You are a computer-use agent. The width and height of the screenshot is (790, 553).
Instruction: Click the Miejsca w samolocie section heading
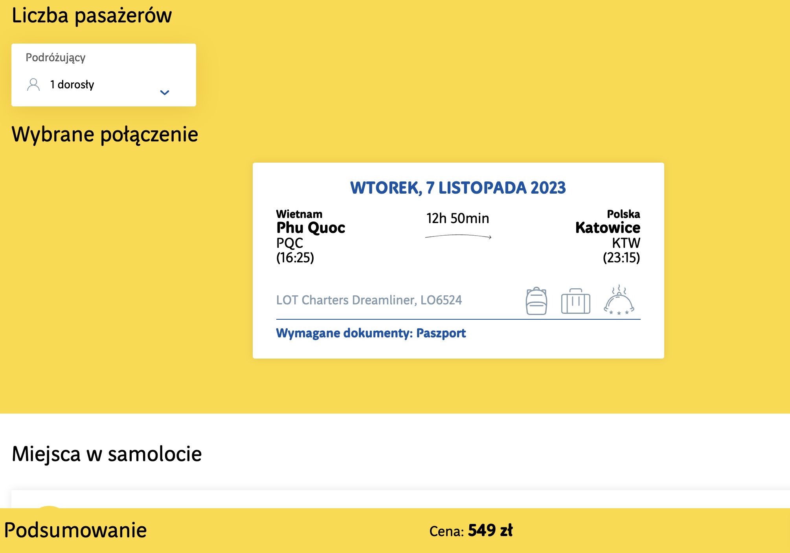[107, 454]
